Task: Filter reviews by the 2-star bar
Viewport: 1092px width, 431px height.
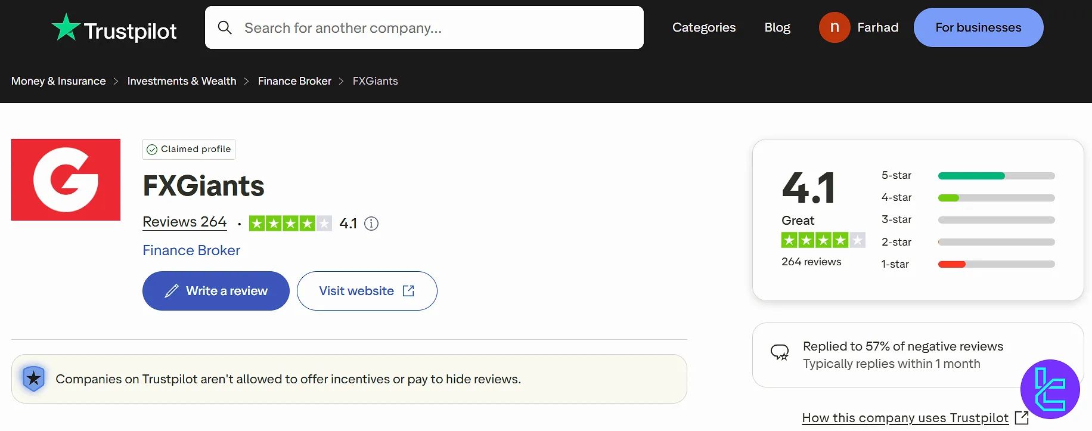Action: click(996, 242)
